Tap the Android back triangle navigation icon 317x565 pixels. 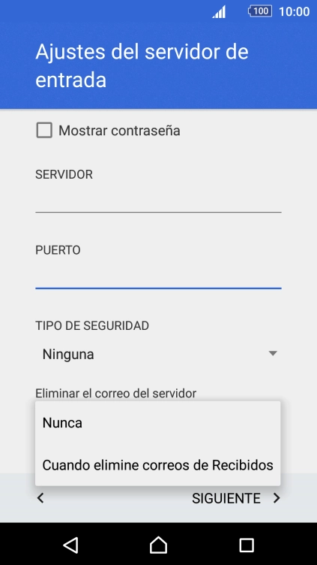click(x=70, y=545)
